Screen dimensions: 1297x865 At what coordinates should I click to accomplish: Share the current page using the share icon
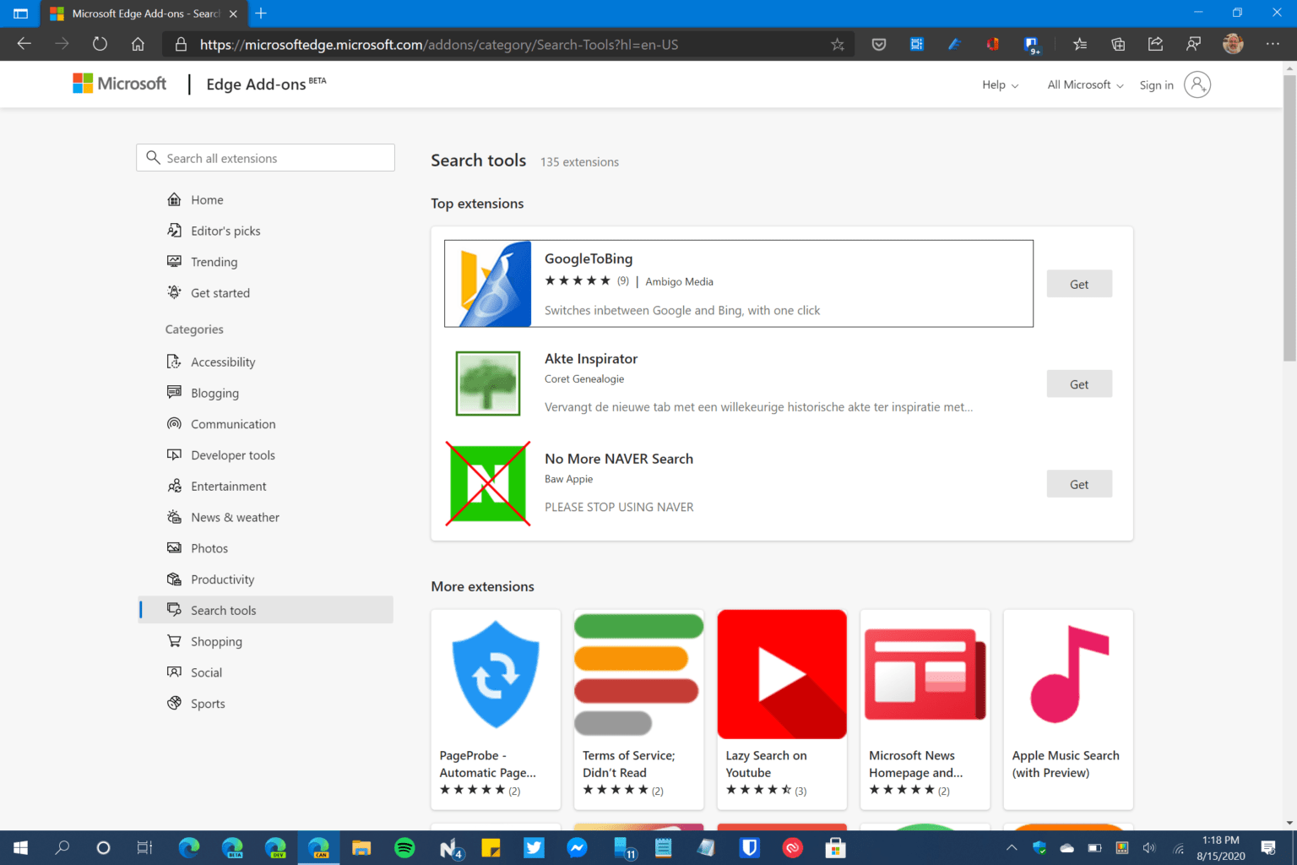coord(1155,44)
